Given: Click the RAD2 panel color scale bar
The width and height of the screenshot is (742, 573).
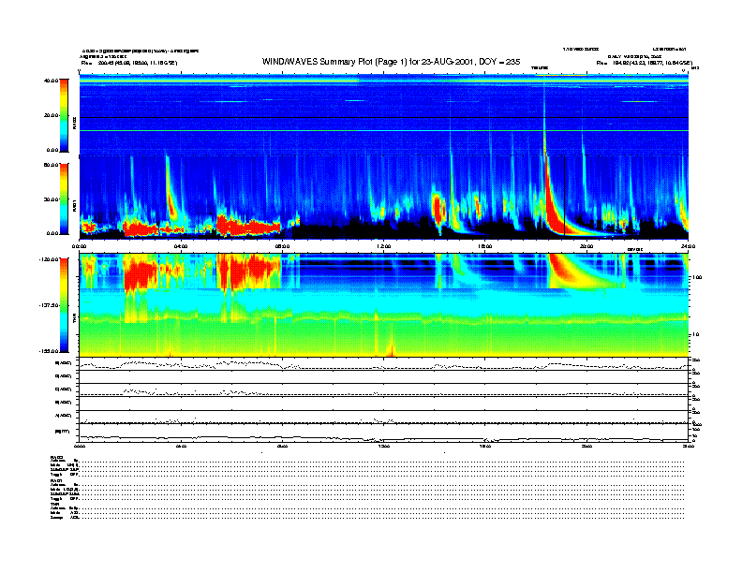Looking at the screenshot, I should coord(64,115).
